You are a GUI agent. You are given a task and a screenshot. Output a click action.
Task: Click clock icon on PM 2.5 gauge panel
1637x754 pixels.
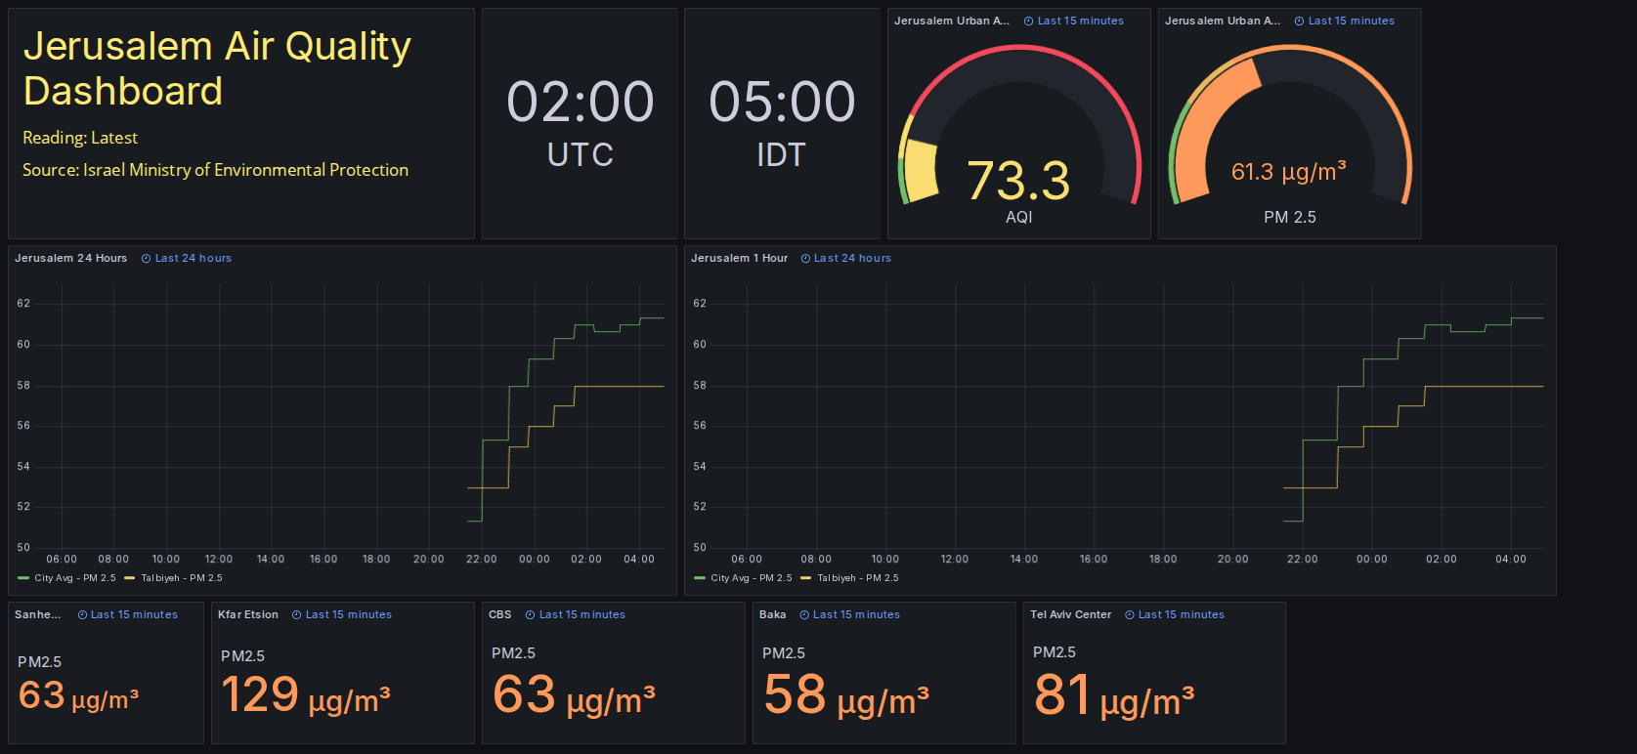click(1299, 21)
